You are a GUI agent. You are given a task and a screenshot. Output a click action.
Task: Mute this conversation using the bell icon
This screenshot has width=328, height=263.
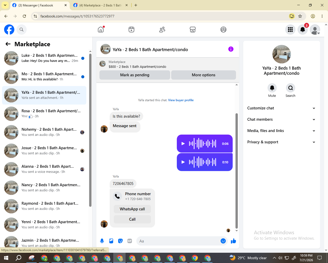coord(272,88)
